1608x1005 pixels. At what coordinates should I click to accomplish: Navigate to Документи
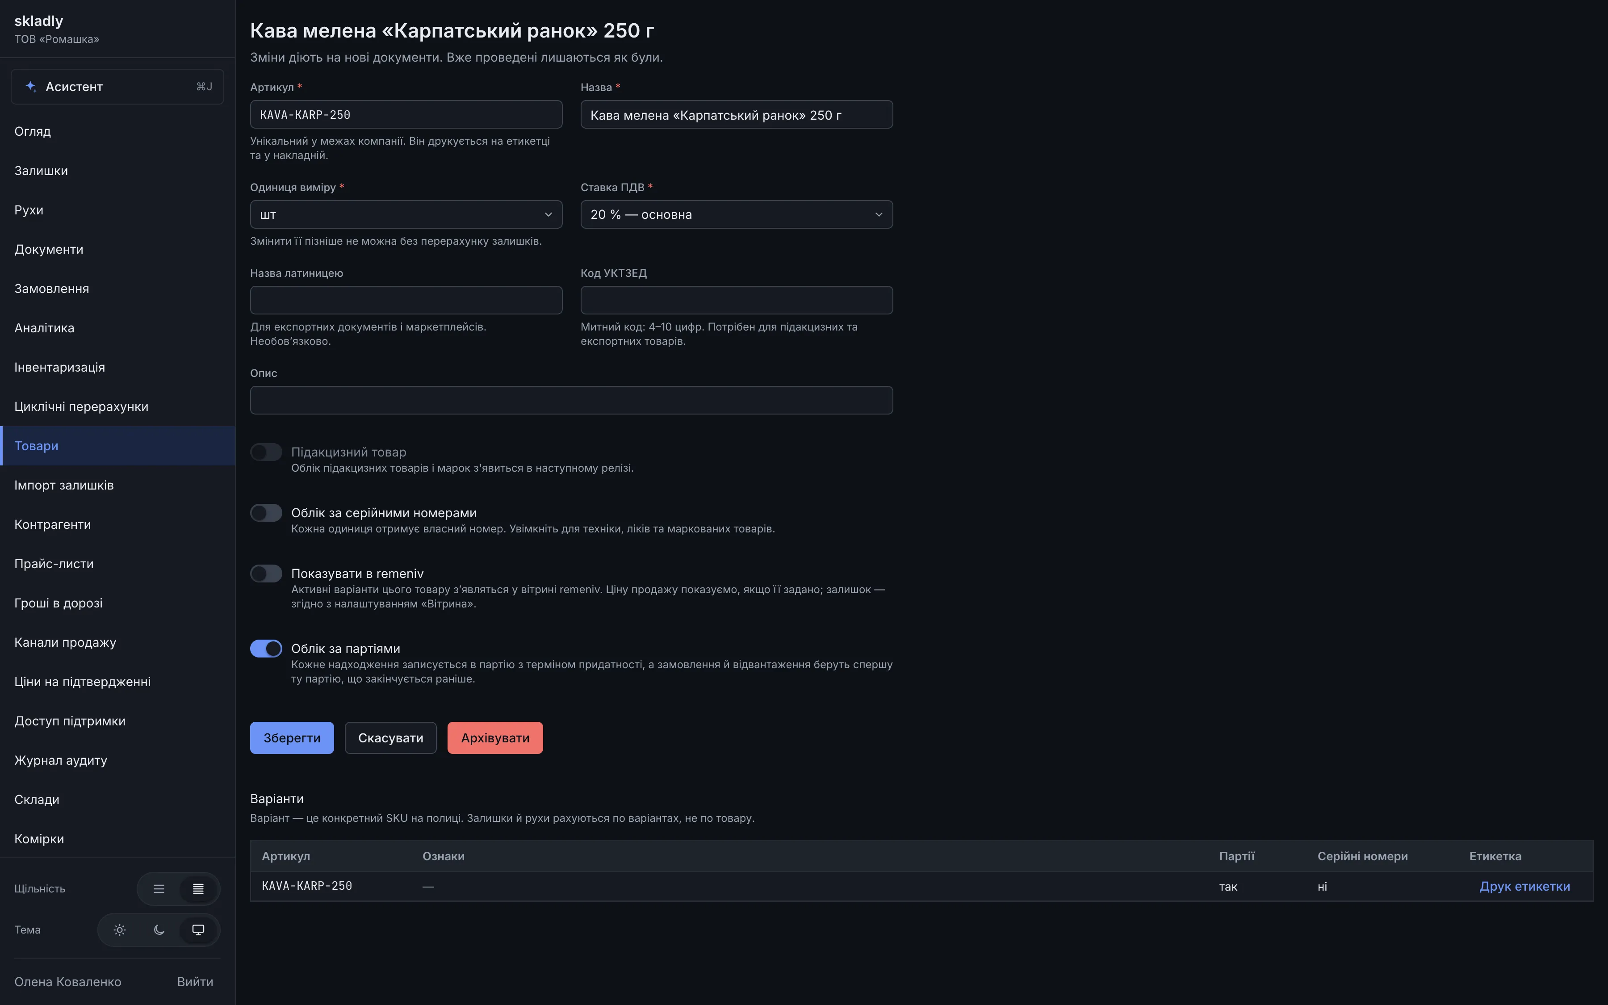coord(117,249)
